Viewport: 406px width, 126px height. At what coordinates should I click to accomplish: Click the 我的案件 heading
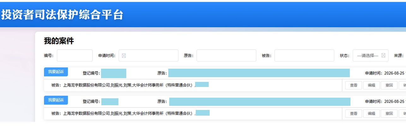59,41
